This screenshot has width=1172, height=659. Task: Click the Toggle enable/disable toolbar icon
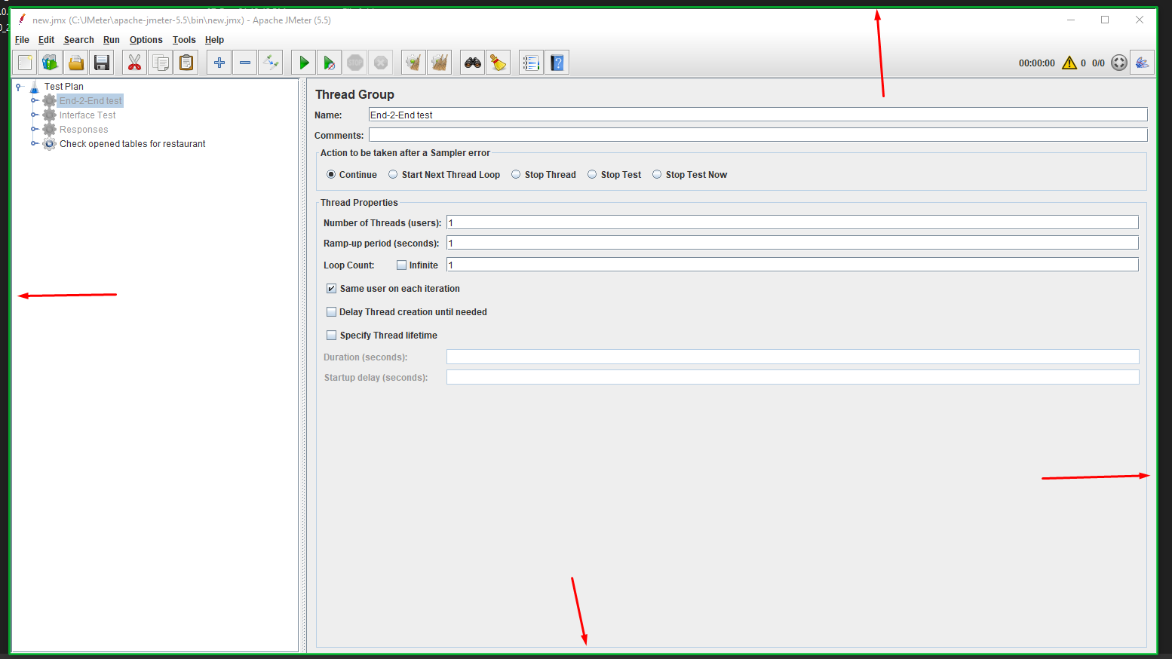[x=270, y=63]
